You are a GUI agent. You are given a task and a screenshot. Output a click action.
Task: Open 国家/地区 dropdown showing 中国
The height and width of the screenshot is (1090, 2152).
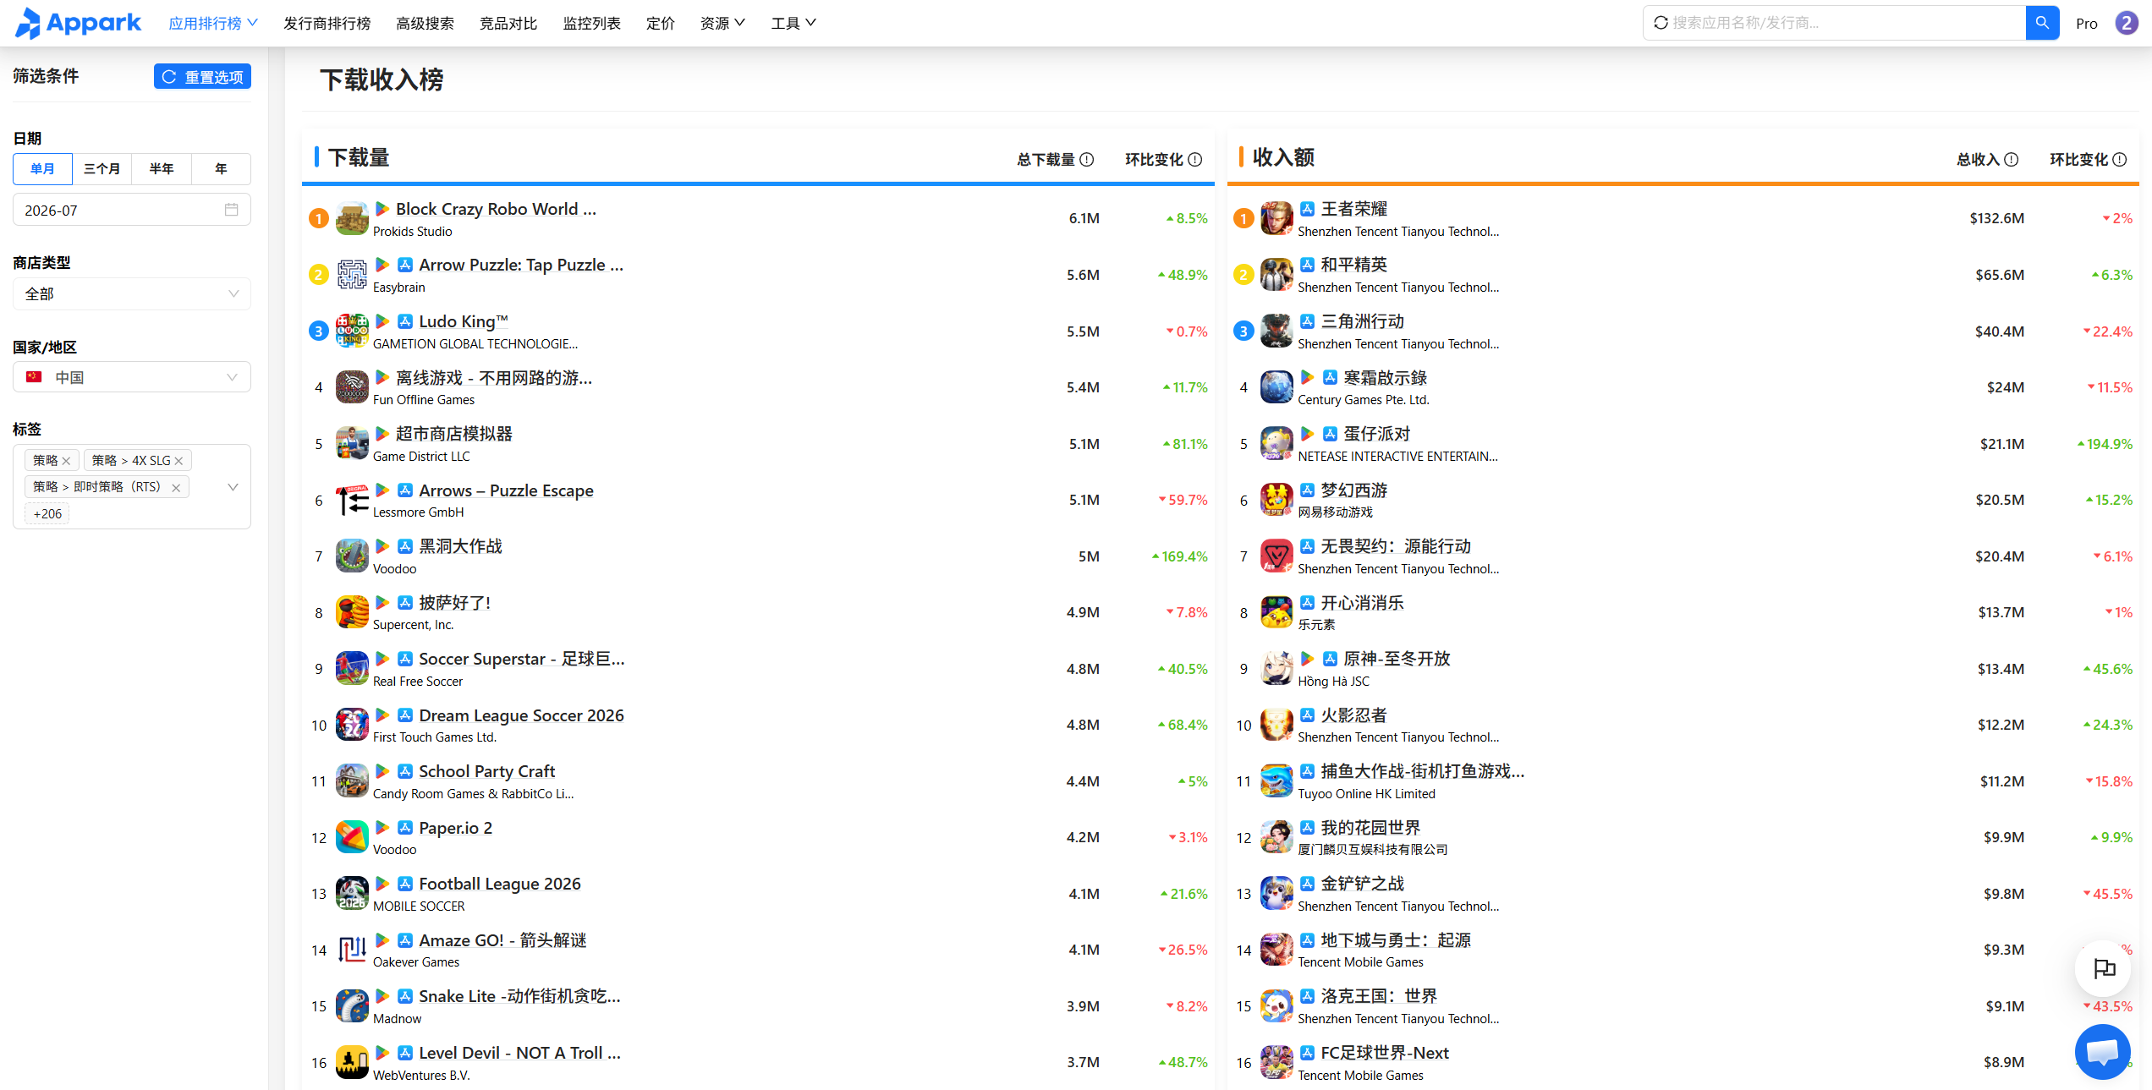pos(132,377)
